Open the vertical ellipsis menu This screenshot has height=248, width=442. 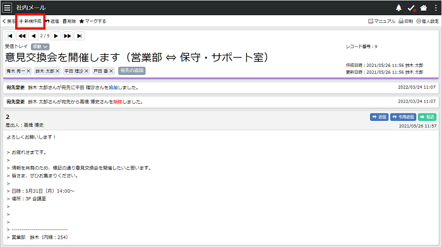[x=436, y=8]
